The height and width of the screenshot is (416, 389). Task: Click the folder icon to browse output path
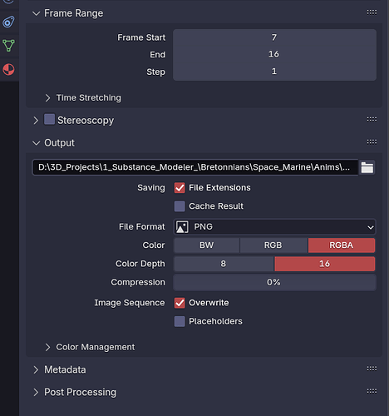coord(367,167)
